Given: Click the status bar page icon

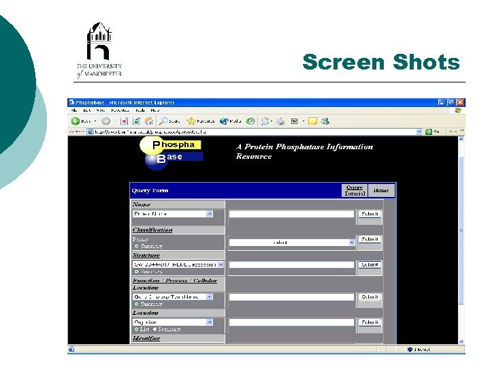Looking at the screenshot, I should 71,349.
